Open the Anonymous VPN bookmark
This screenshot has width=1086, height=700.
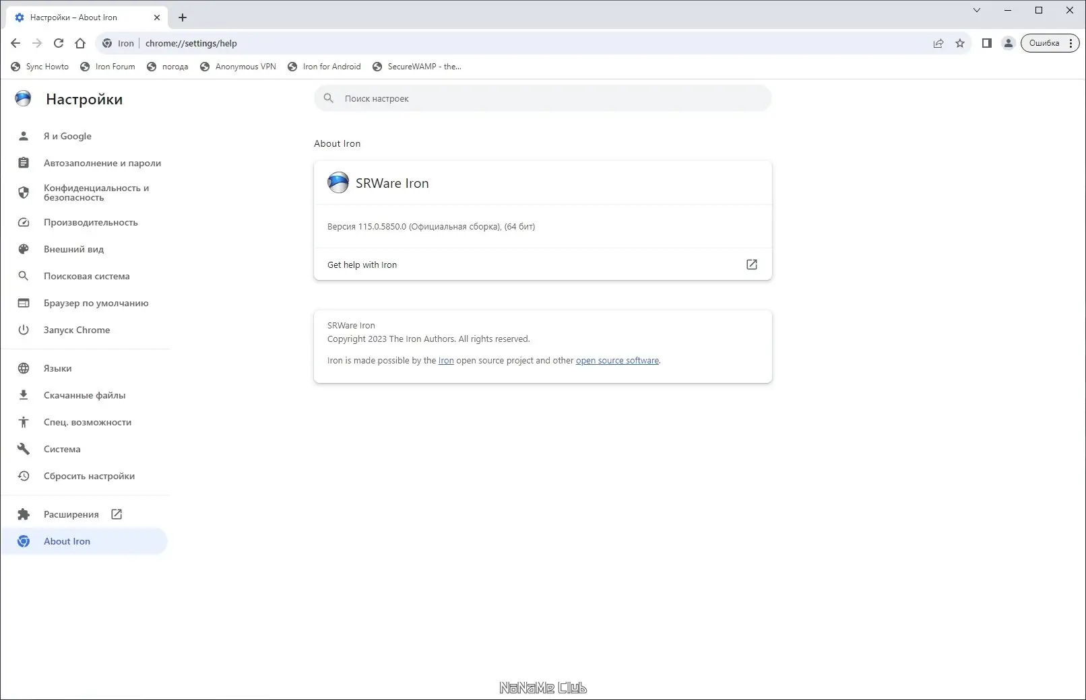(238, 67)
